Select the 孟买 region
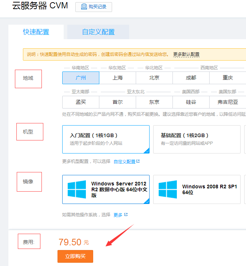The height and width of the screenshot is (266, 246). pos(81,102)
